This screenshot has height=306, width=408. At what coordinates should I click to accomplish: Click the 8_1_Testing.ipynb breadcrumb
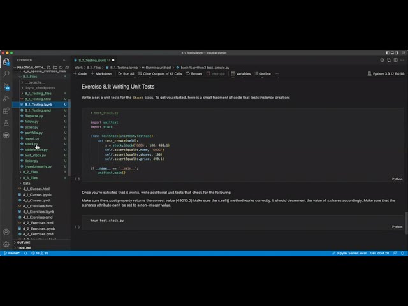point(122,68)
